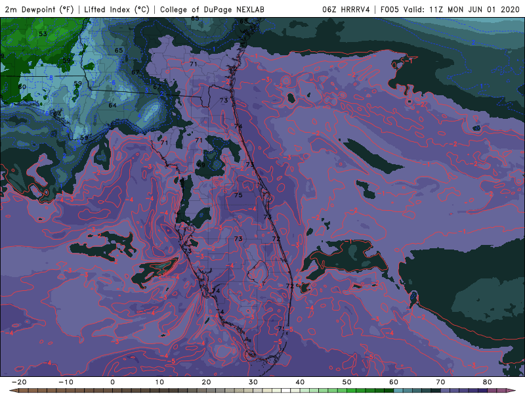Viewport: 525px width, 394px height.
Task: Click the '-10' color scale label
Action: tap(66, 382)
